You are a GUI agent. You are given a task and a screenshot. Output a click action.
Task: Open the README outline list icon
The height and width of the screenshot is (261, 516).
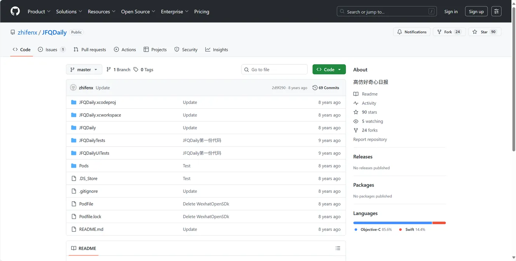click(x=338, y=248)
